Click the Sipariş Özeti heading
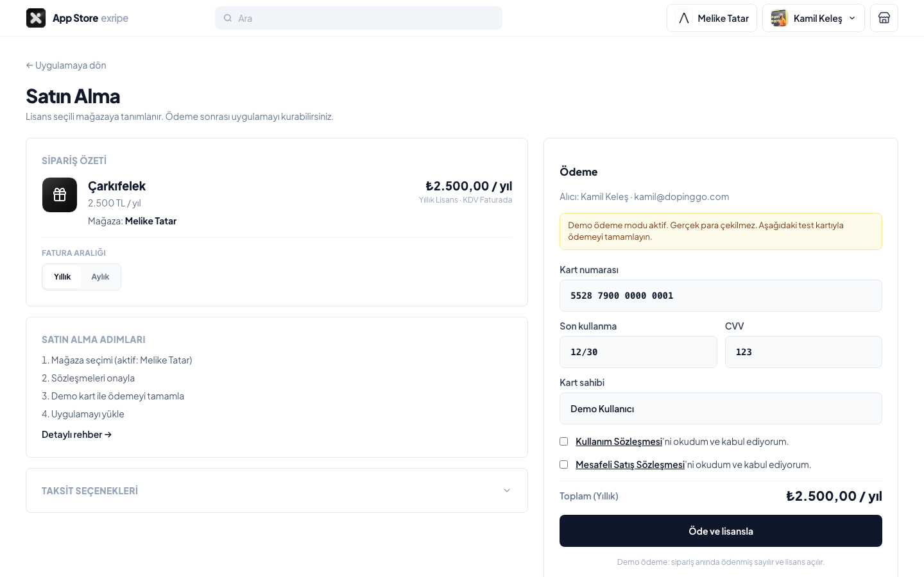924x577 pixels. pyautogui.click(x=74, y=161)
